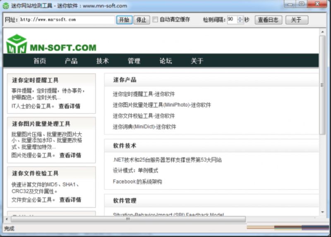Click the 软件管理 section heading
Screen dimensions: 331x237
pyautogui.click(x=125, y=201)
